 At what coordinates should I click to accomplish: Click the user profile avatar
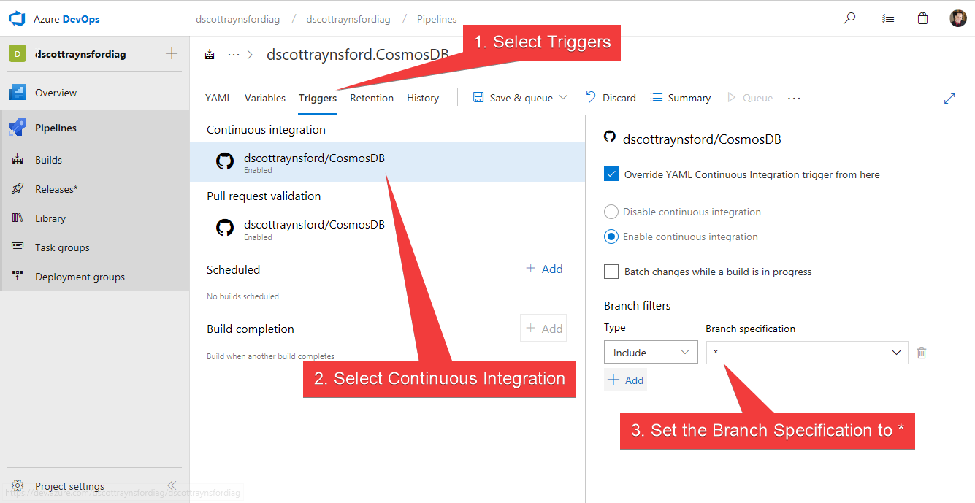957,19
